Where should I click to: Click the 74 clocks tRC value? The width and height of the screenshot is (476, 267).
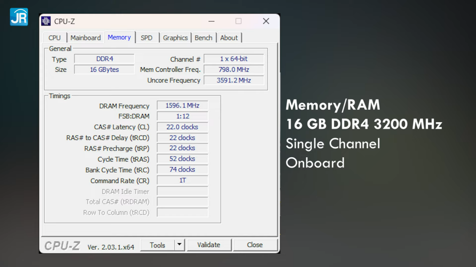coord(182,170)
